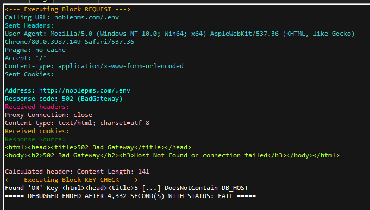Image resolution: width=370 pixels, height=210 pixels.
Task: Click the "Found 'OR' Key" DoesNotContain DB_HOST line
Action: 127,188
